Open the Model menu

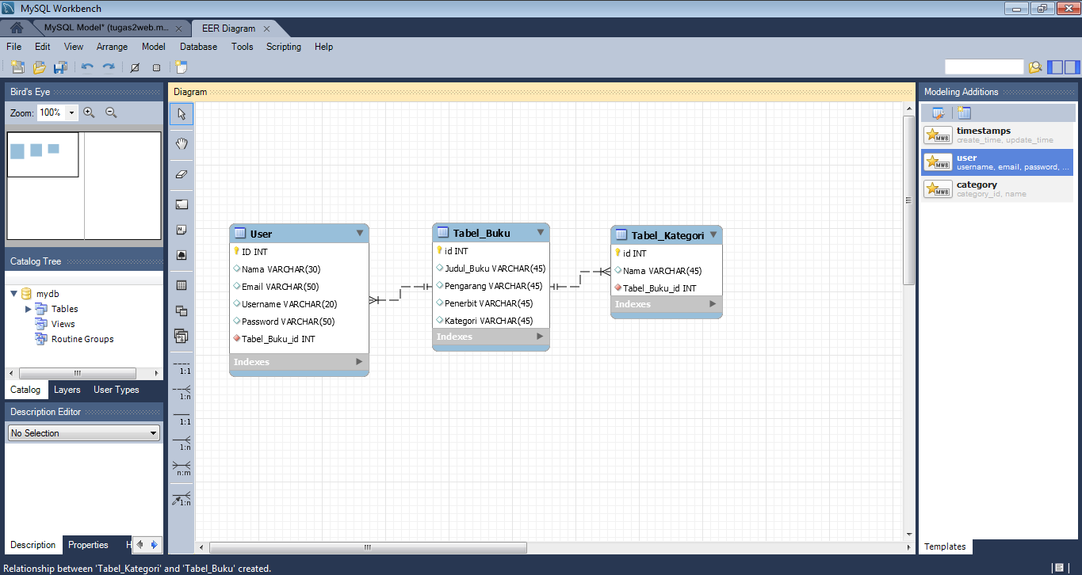pos(153,47)
